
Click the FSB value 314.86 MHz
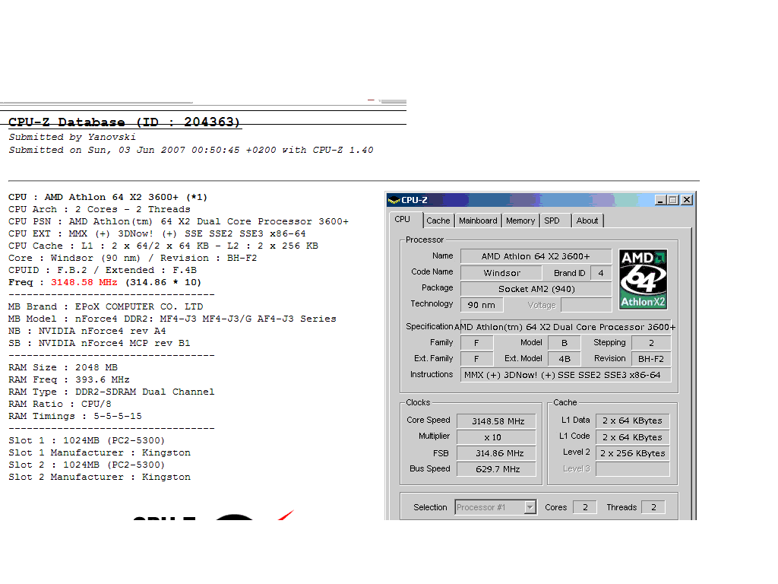point(497,453)
